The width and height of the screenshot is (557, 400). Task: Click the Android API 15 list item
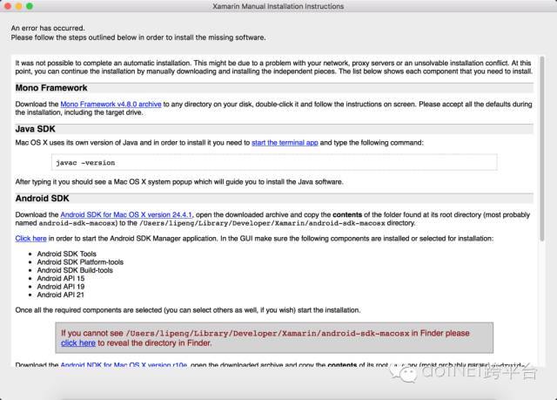click(x=61, y=278)
